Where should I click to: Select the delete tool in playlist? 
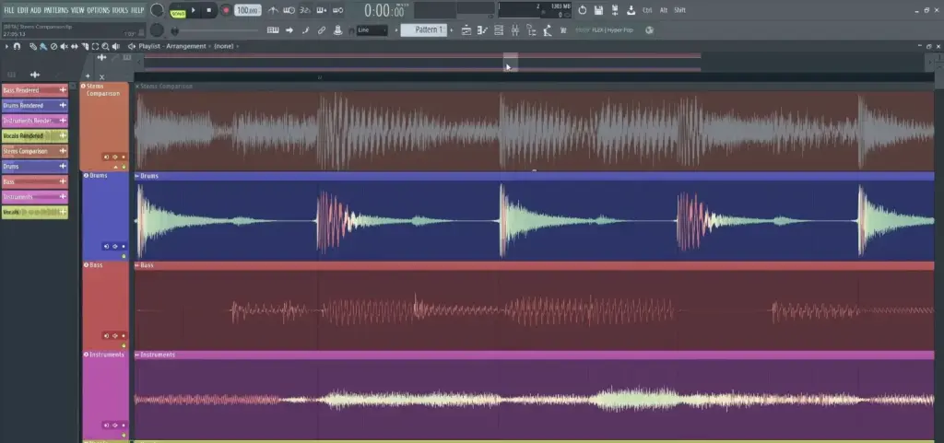tap(53, 46)
